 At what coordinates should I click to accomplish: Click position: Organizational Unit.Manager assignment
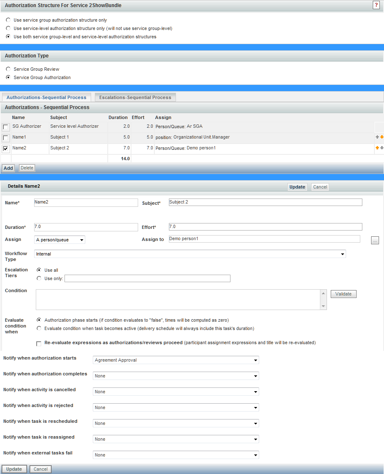click(193, 137)
